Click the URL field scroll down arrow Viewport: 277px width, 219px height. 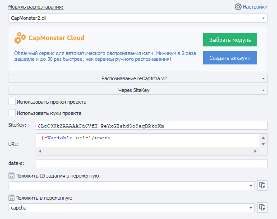point(263,144)
